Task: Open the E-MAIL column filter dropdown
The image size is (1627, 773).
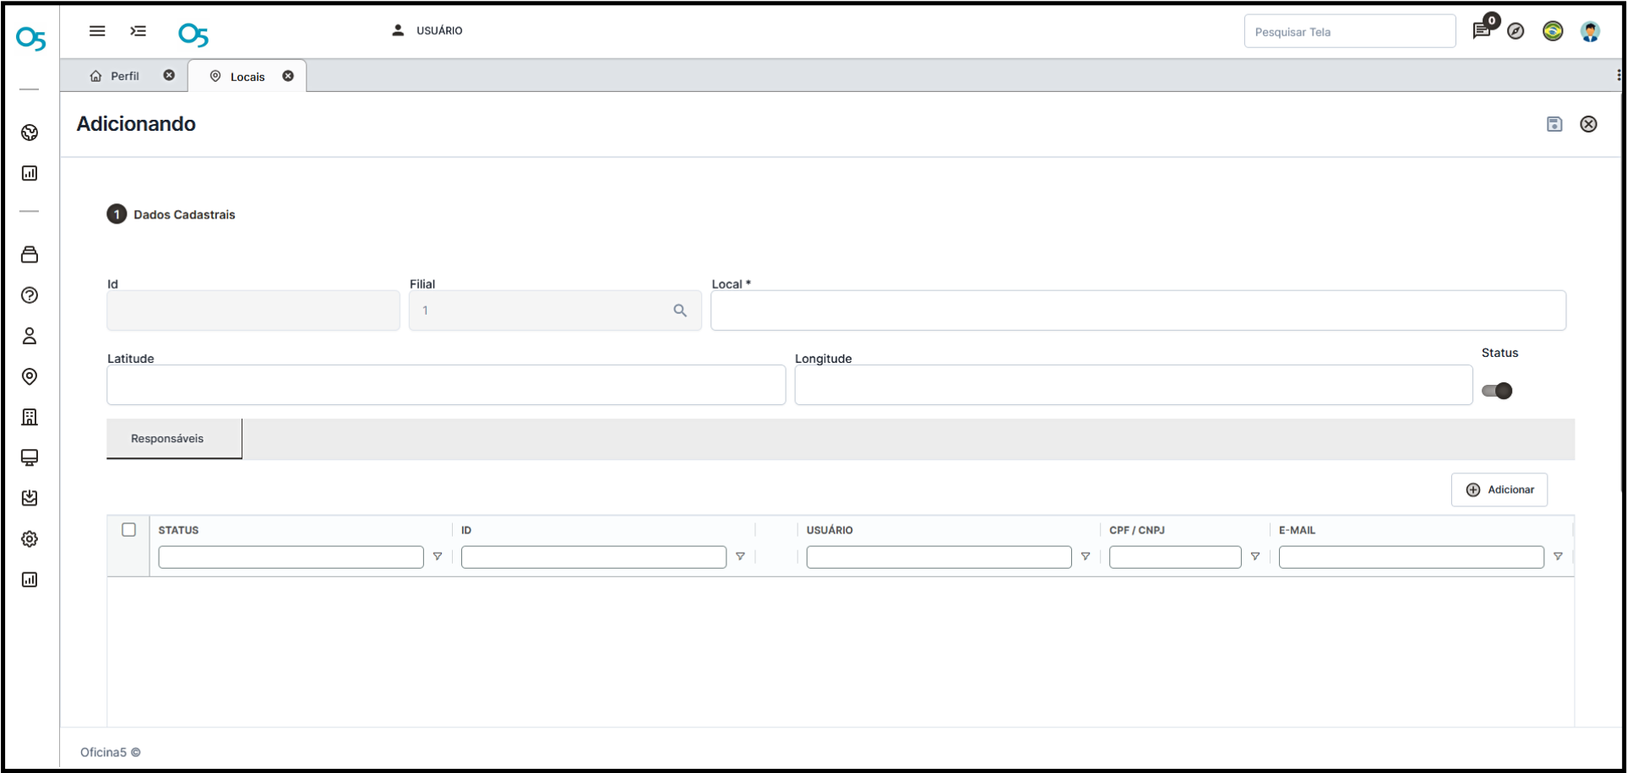Action: pos(1558,557)
